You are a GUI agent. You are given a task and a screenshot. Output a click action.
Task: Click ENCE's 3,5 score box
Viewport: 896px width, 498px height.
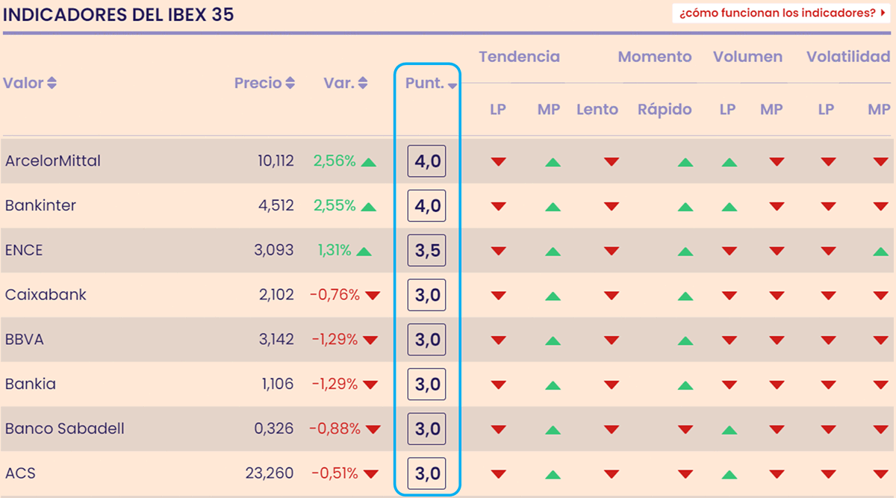[x=426, y=251]
